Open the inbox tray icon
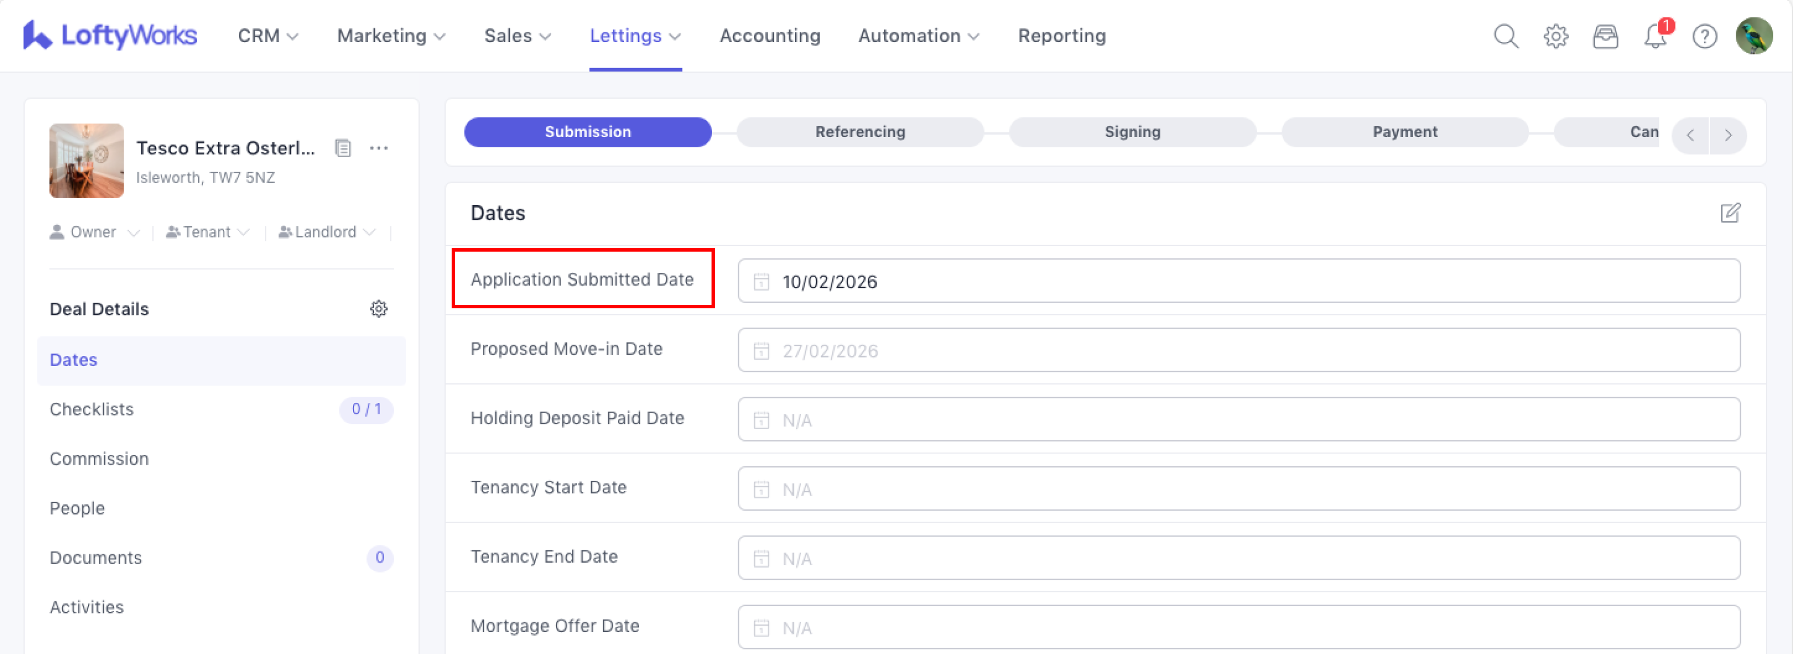 click(1605, 36)
